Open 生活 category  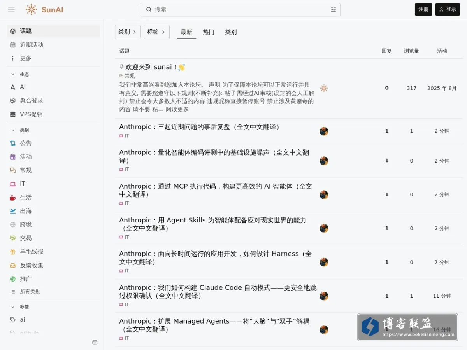[53, 198]
